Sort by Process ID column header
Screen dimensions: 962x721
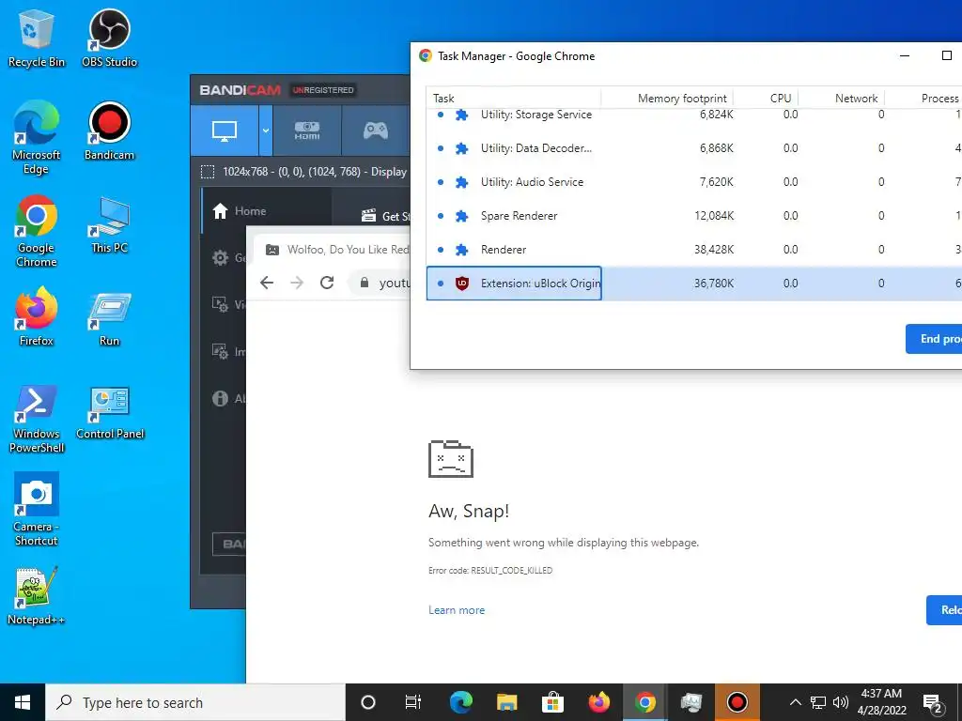point(923,98)
